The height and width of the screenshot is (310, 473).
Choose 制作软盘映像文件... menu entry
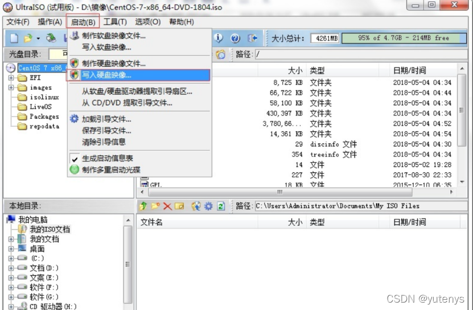(139, 36)
